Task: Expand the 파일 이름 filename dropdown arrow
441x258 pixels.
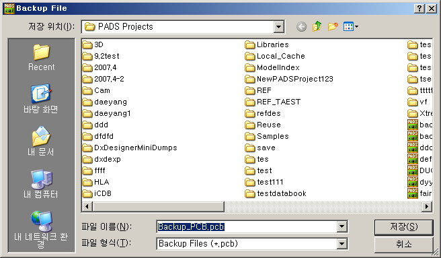Action: click(x=342, y=226)
